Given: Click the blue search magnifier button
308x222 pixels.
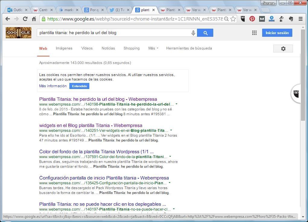Looking at the screenshot, I should coord(205,33).
